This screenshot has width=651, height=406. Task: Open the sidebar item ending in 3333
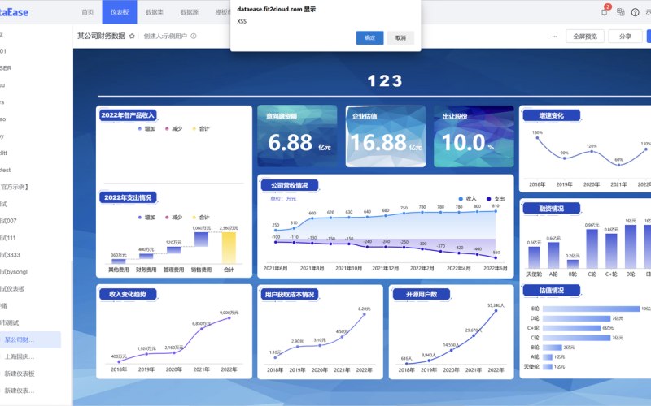tap(10, 255)
